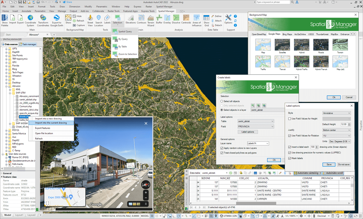Choose 'Import into the current drawing' menu item
This screenshot has width=363, height=219.
coord(51,123)
